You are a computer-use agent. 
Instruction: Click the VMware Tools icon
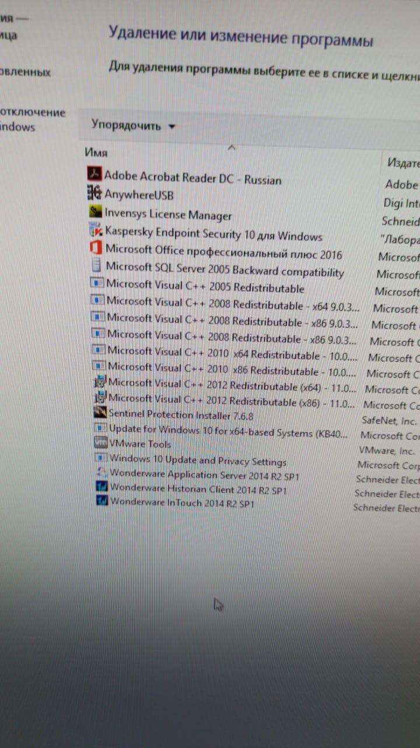pyautogui.click(x=101, y=443)
